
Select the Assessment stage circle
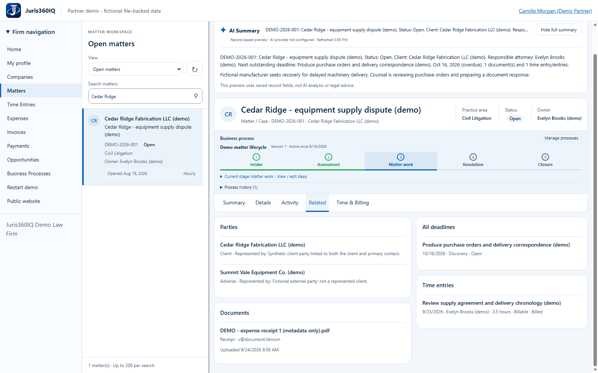click(x=329, y=157)
